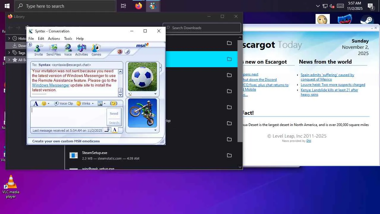
Task: Click the Invite icon in the conversation toolbar
Action: point(39,50)
